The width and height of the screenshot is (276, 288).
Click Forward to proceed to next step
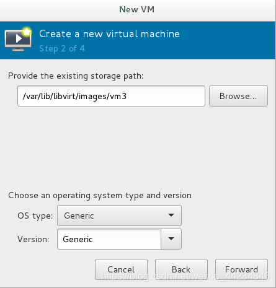[x=241, y=269]
